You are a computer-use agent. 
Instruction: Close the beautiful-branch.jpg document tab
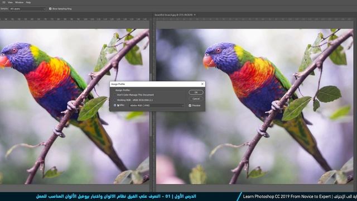coord(195,15)
